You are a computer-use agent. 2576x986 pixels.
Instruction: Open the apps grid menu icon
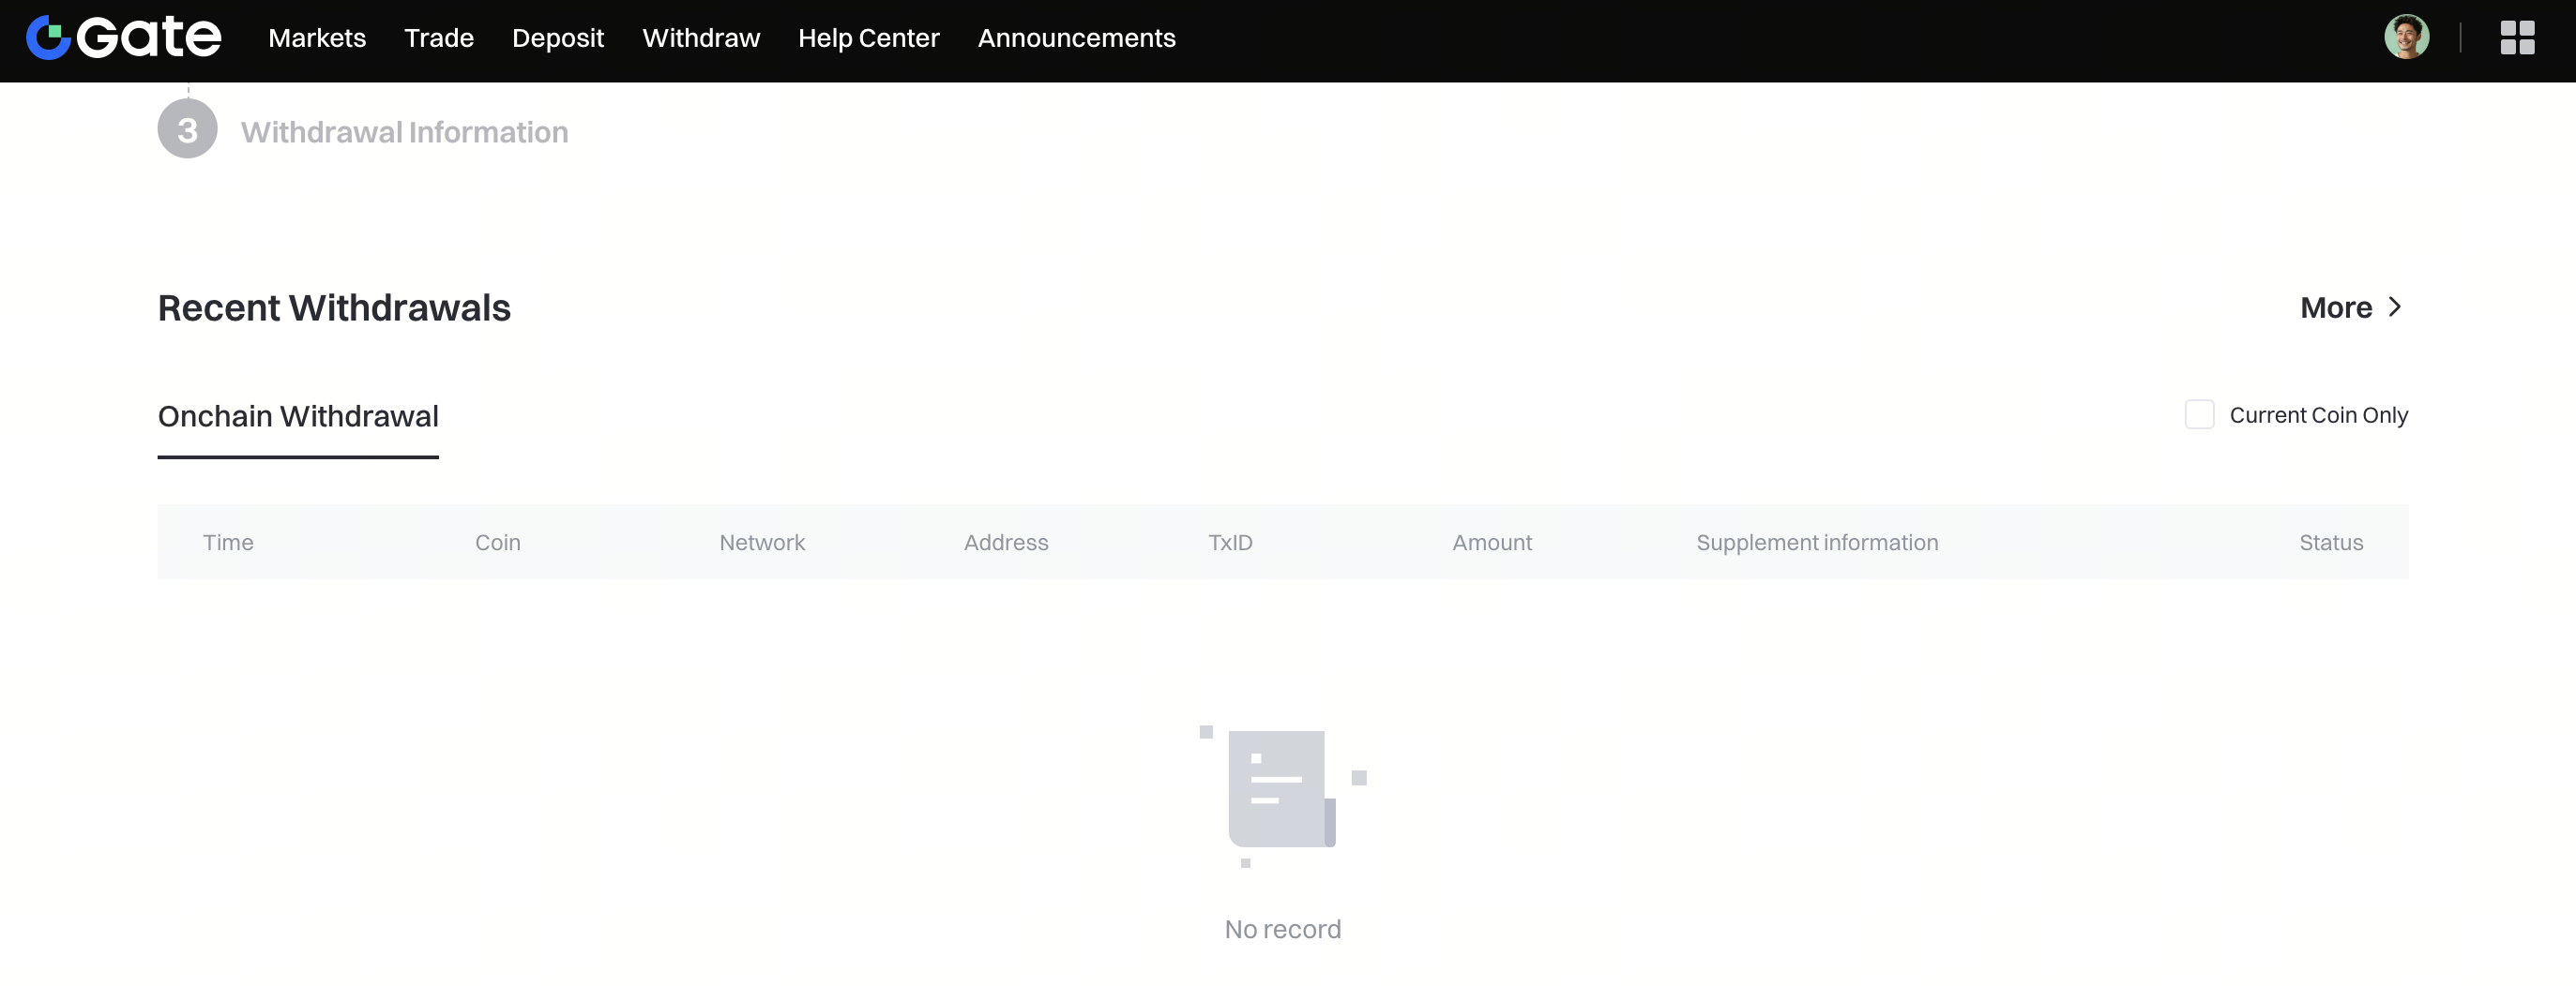(2516, 38)
